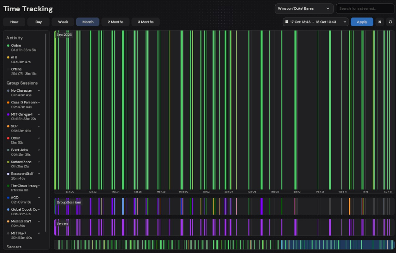The image size is (396, 253).
Task: Click the Group Sessions sidebar heading
Action: click(22, 83)
